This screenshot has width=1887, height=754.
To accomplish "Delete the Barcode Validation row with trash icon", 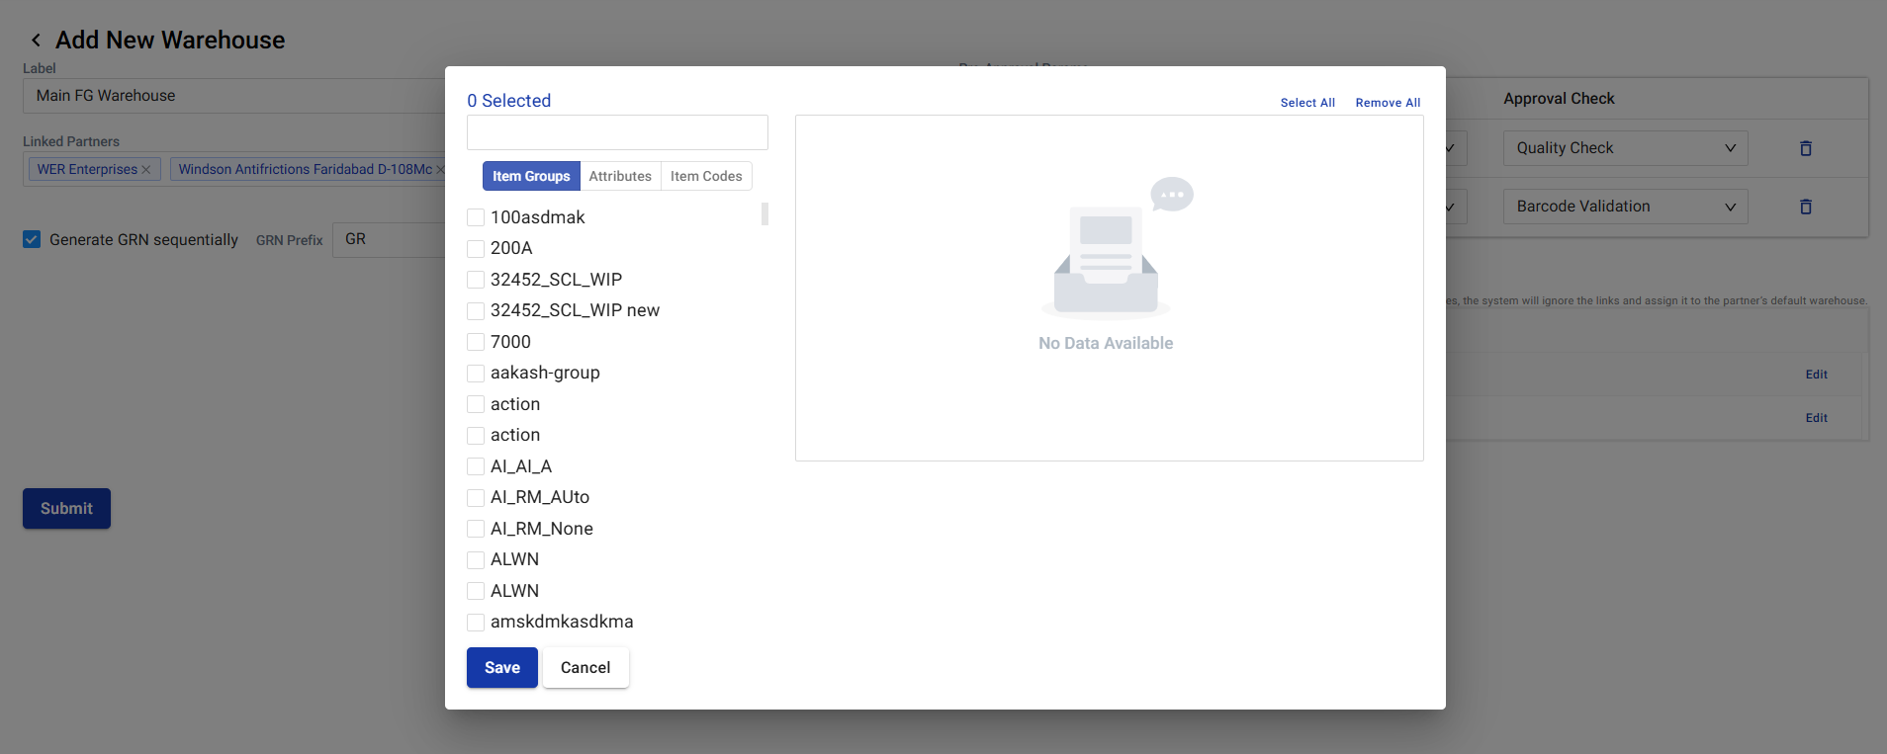I will (1805, 207).
